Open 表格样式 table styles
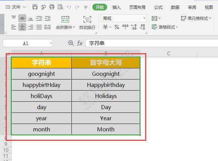The height and width of the screenshot is (161, 218). coord(163,27)
